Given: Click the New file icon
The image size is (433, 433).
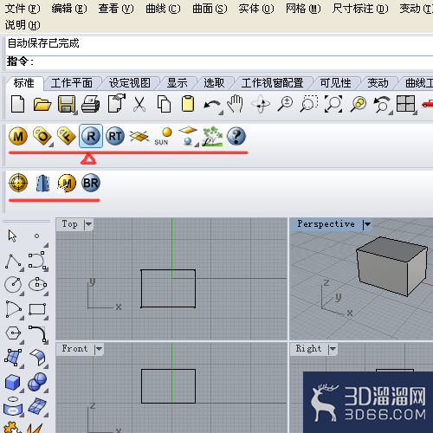Looking at the screenshot, I should [18, 104].
